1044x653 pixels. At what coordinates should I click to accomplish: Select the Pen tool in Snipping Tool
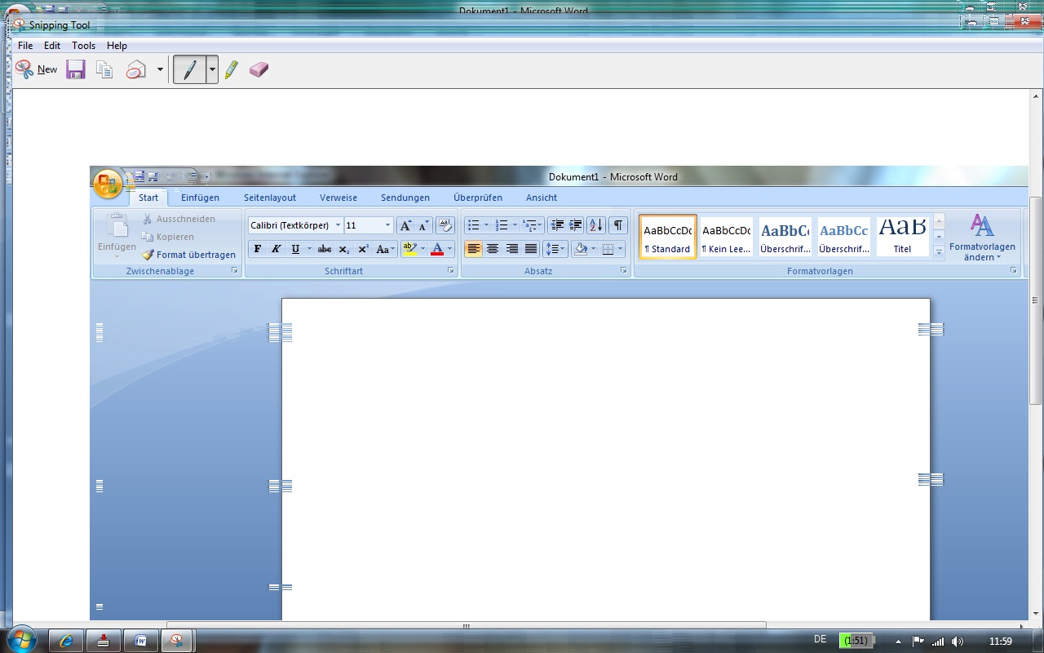pos(189,69)
